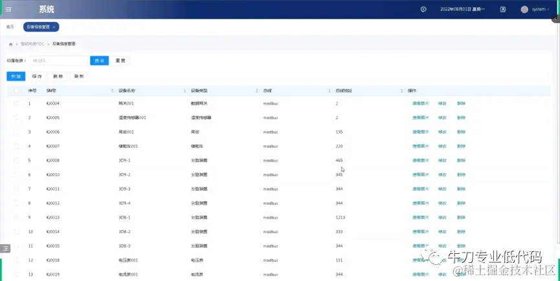The image size is (560, 281).
Task: Click 删除 link in row KJ0014
Action: (x=461, y=231)
